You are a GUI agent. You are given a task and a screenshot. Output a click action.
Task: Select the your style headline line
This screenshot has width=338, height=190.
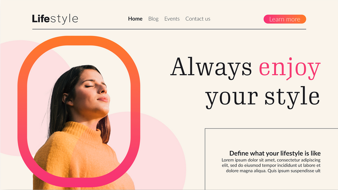click(263, 97)
